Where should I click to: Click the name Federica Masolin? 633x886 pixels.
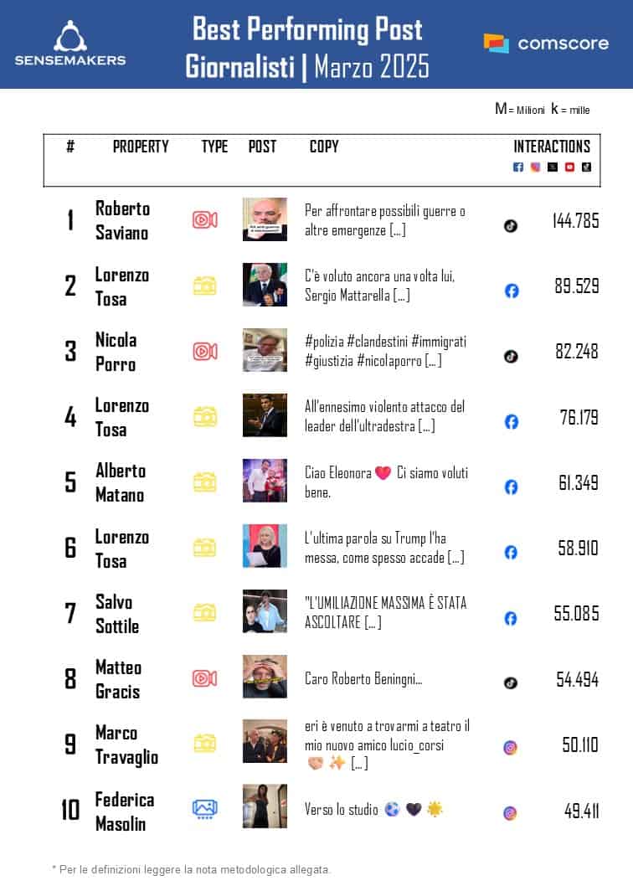point(124,811)
